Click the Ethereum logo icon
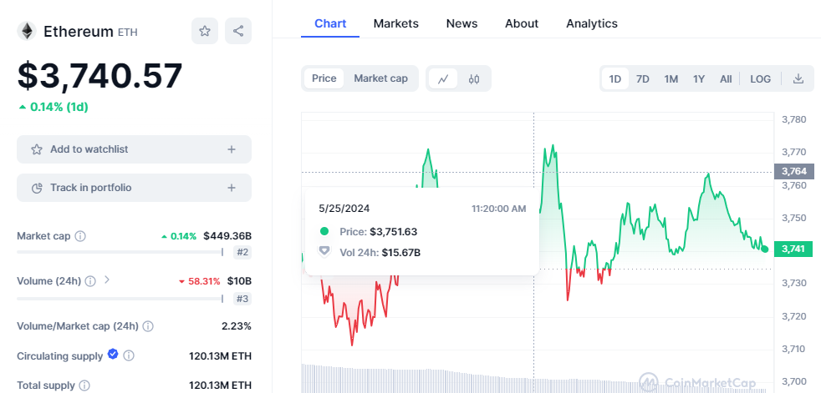821x393 pixels. click(27, 32)
